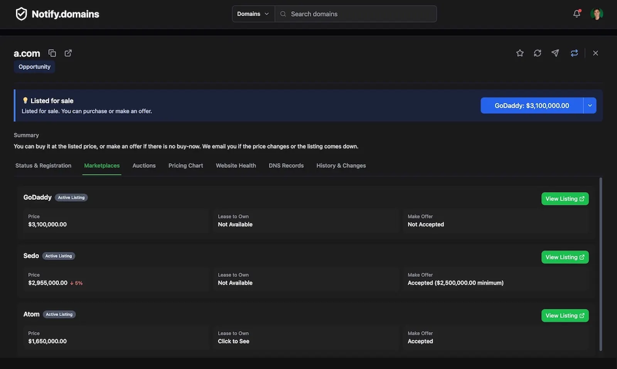
Task: Click the GoDaddy marketplace name
Action: click(x=37, y=197)
